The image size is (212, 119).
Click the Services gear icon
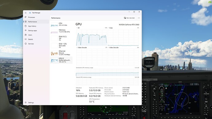coord(26,44)
